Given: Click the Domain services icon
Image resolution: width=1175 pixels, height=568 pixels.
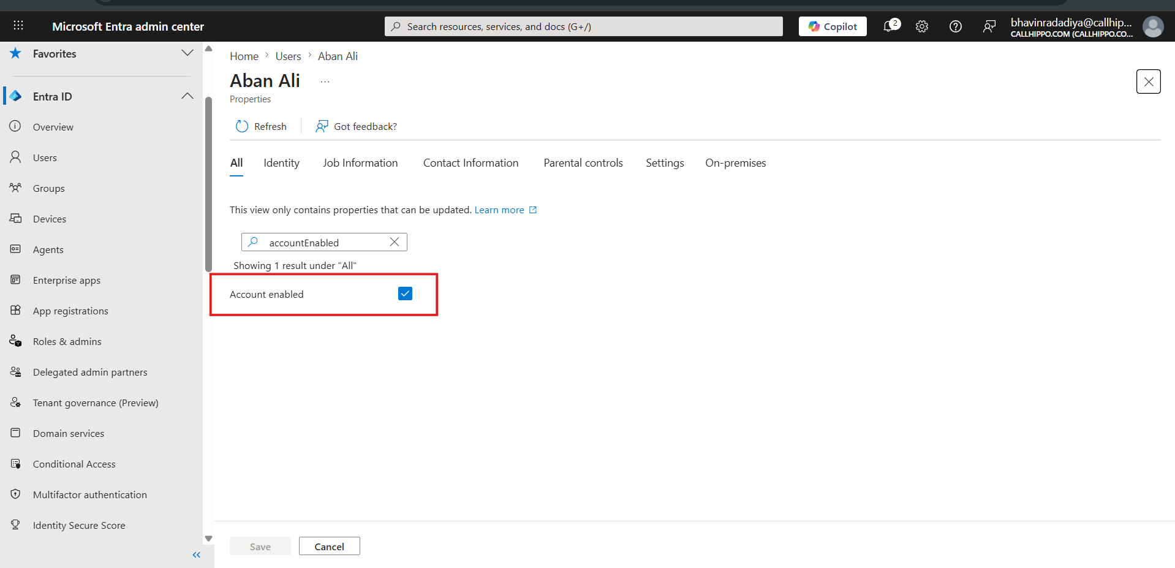Looking at the screenshot, I should pyautogui.click(x=15, y=433).
